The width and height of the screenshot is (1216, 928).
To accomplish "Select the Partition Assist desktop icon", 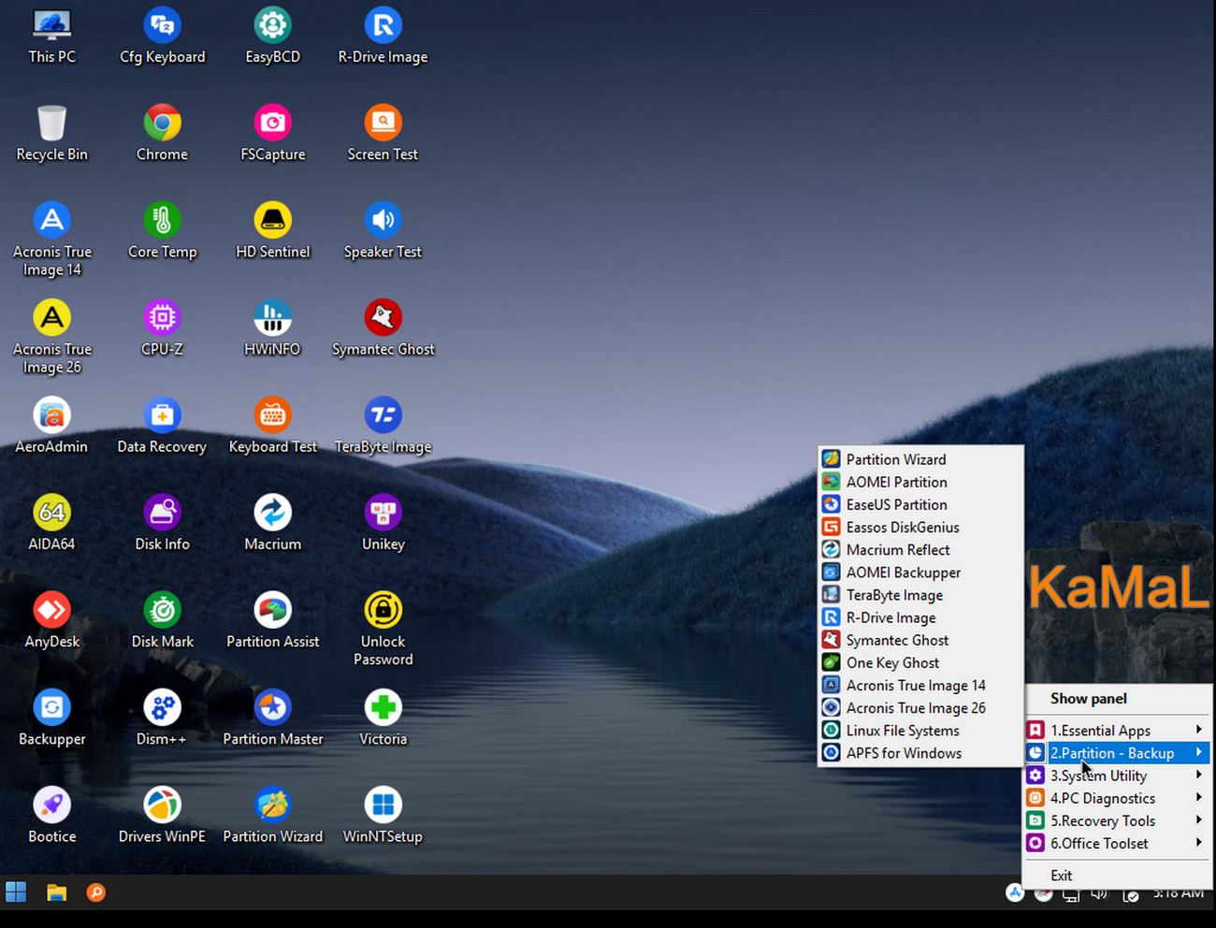I will click(273, 621).
